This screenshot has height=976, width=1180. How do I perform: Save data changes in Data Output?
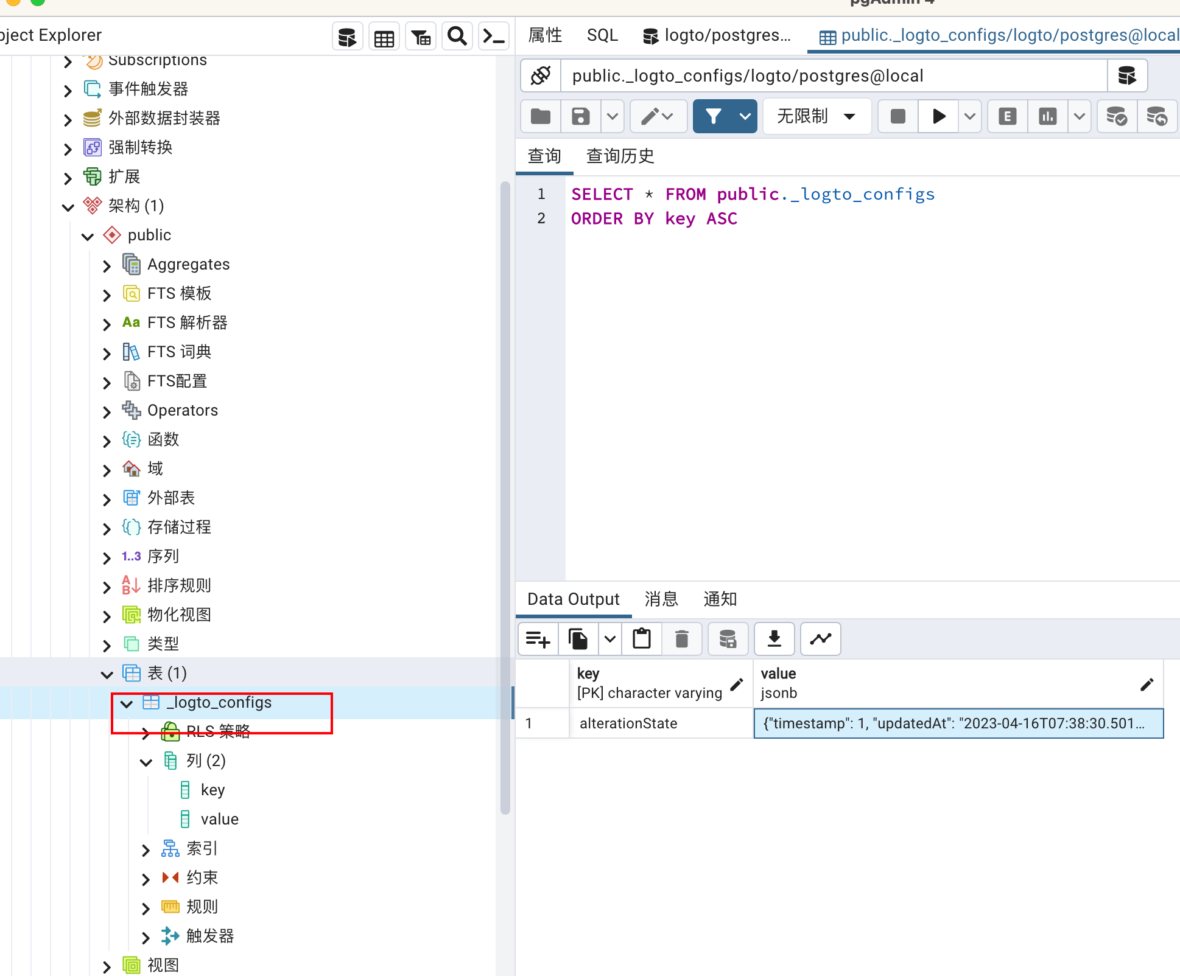pos(728,639)
